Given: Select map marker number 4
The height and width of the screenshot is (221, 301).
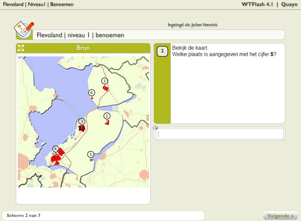Looking at the screenshot, I should click(x=55, y=149).
